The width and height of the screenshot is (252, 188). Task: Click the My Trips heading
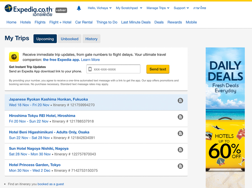tap(17, 38)
